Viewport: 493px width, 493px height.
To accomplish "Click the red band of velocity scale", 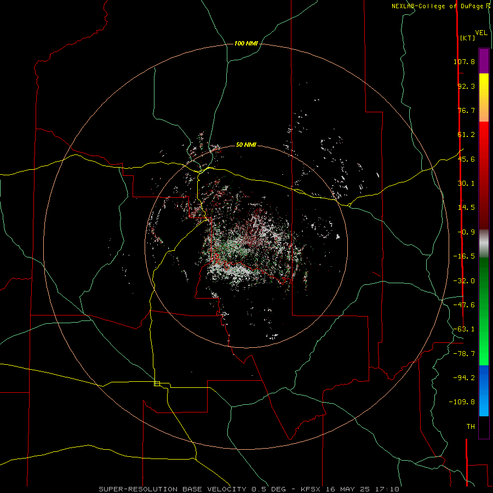I will 484,175.
